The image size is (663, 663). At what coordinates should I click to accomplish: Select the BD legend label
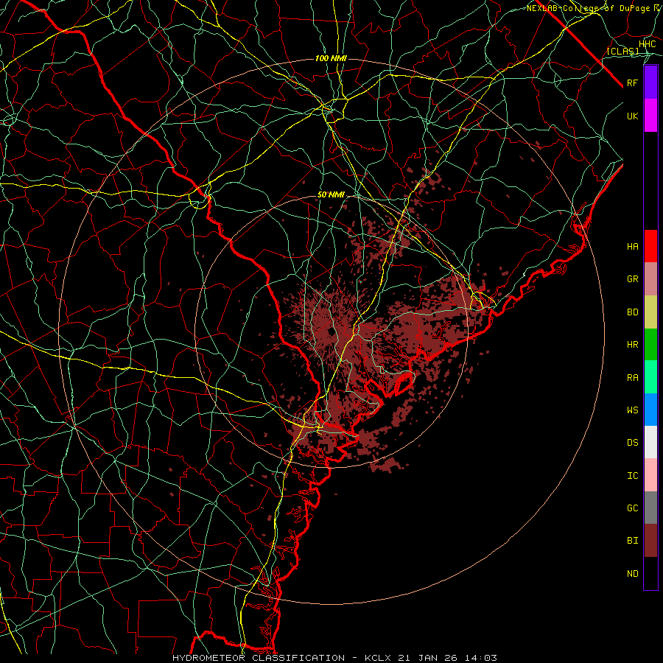pyautogui.click(x=632, y=312)
